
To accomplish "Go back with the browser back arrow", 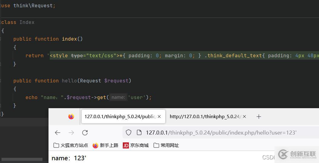I will pos(58,133).
